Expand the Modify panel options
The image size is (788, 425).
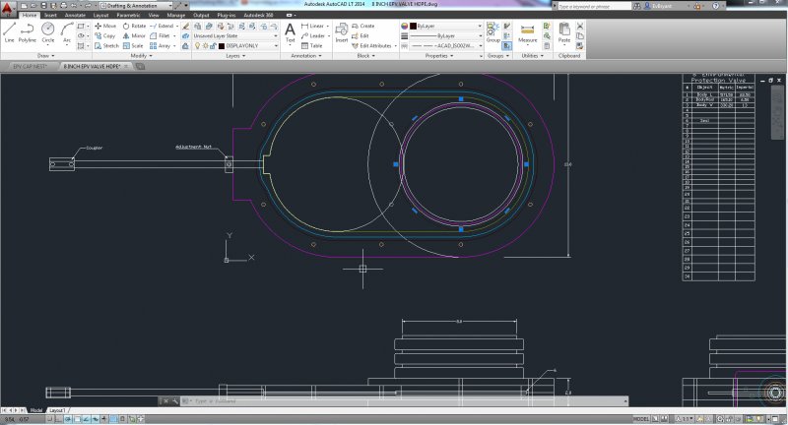tap(140, 56)
